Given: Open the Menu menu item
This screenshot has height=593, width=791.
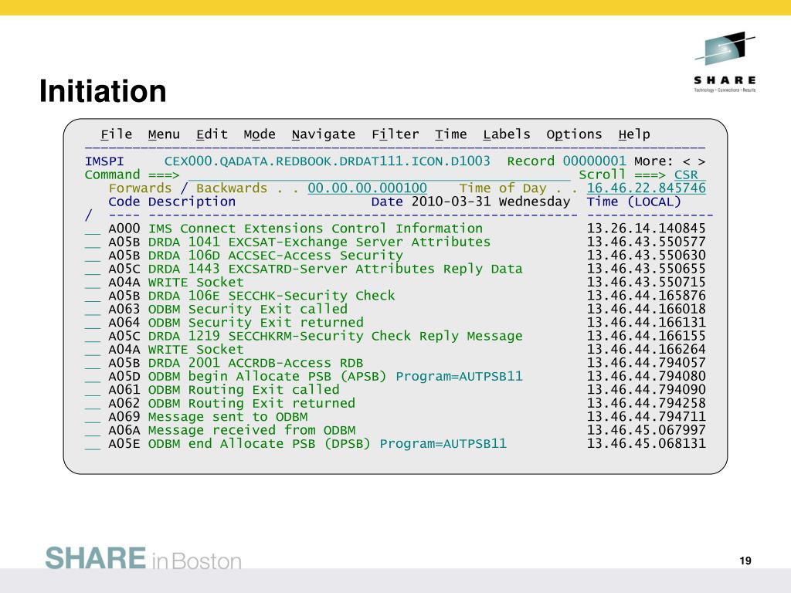Looking at the screenshot, I should (x=164, y=134).
